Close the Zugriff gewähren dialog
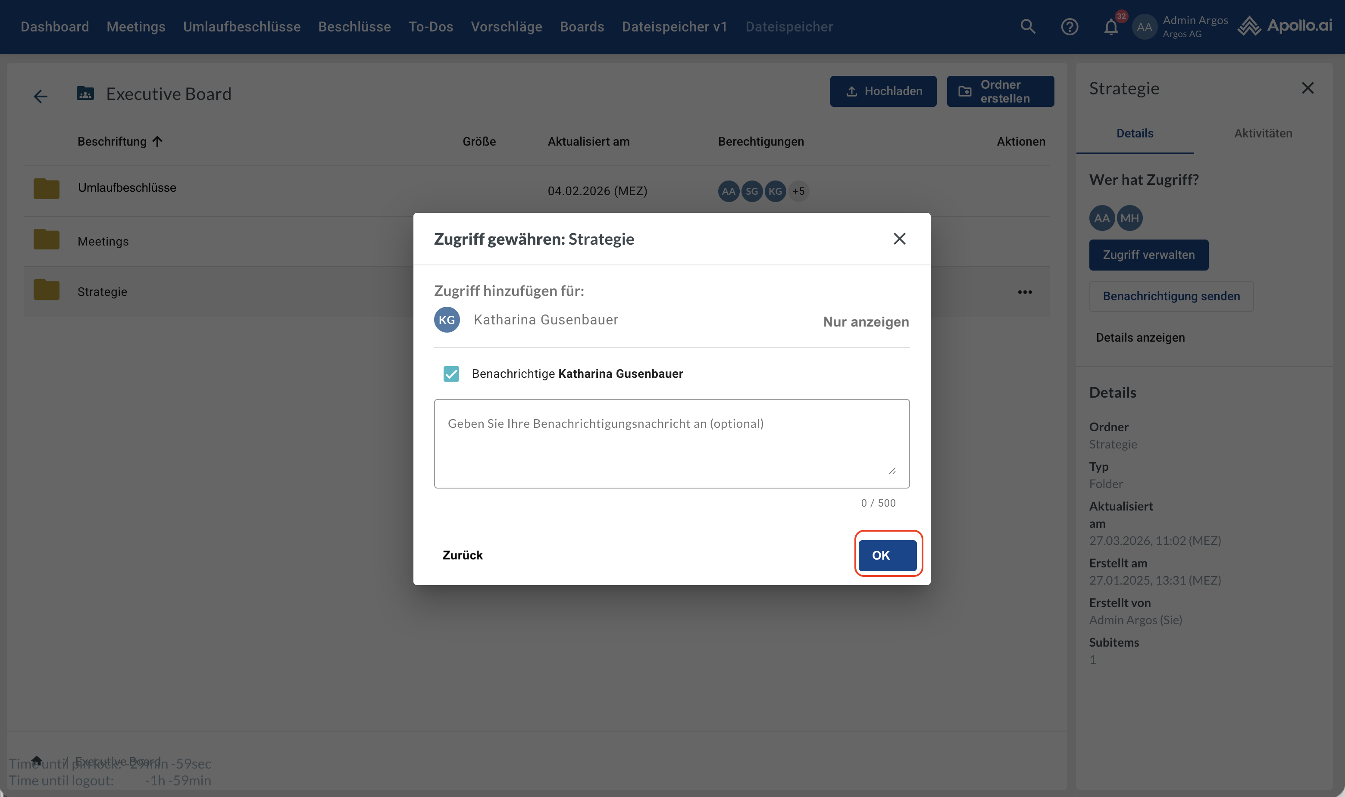1345x797 pixels. coord(899,239)
